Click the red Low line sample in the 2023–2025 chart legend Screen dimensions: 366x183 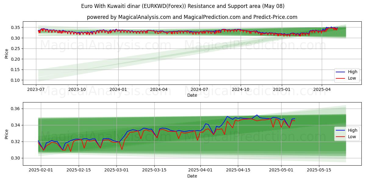341,78
